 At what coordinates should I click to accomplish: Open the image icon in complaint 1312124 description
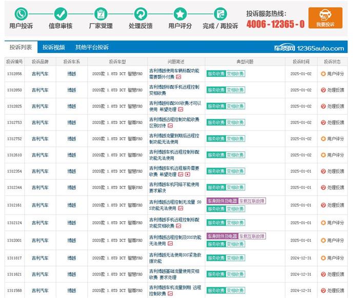[178, 226]
